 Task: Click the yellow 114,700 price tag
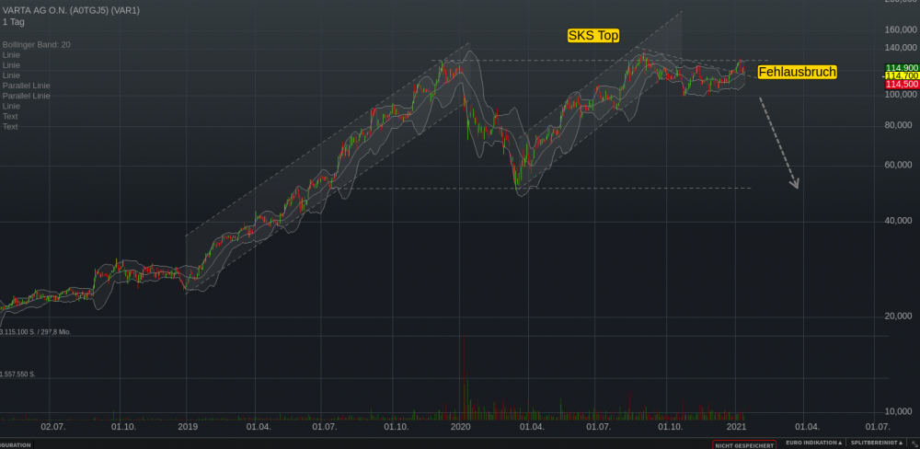pos(902,75)
